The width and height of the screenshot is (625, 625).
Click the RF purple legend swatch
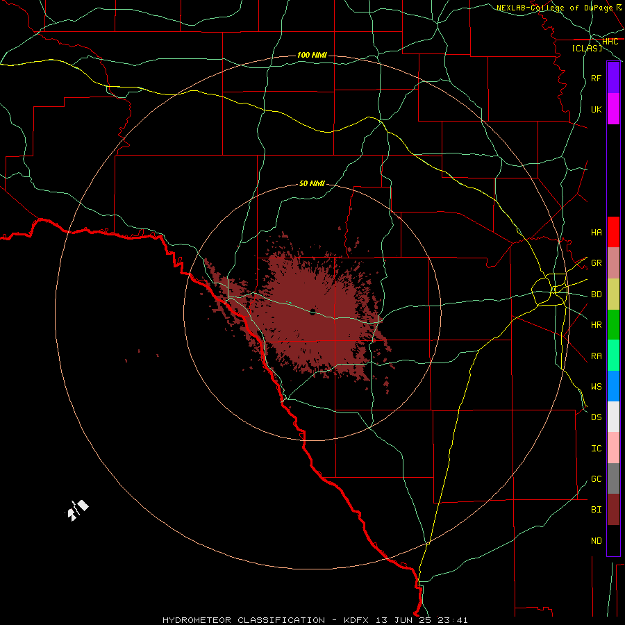[x=613, y=78]
